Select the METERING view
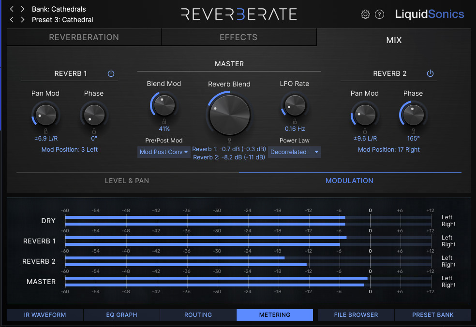 275,315
